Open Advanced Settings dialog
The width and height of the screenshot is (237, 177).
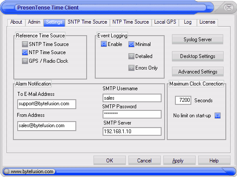(197, 72)
